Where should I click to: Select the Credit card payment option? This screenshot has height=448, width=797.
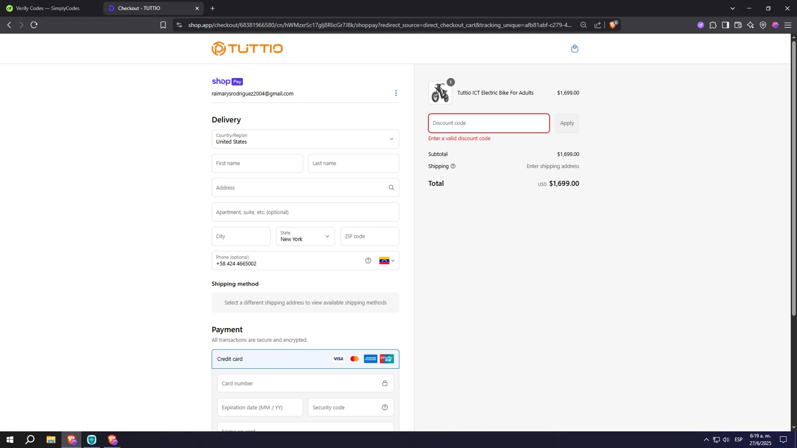306,359
